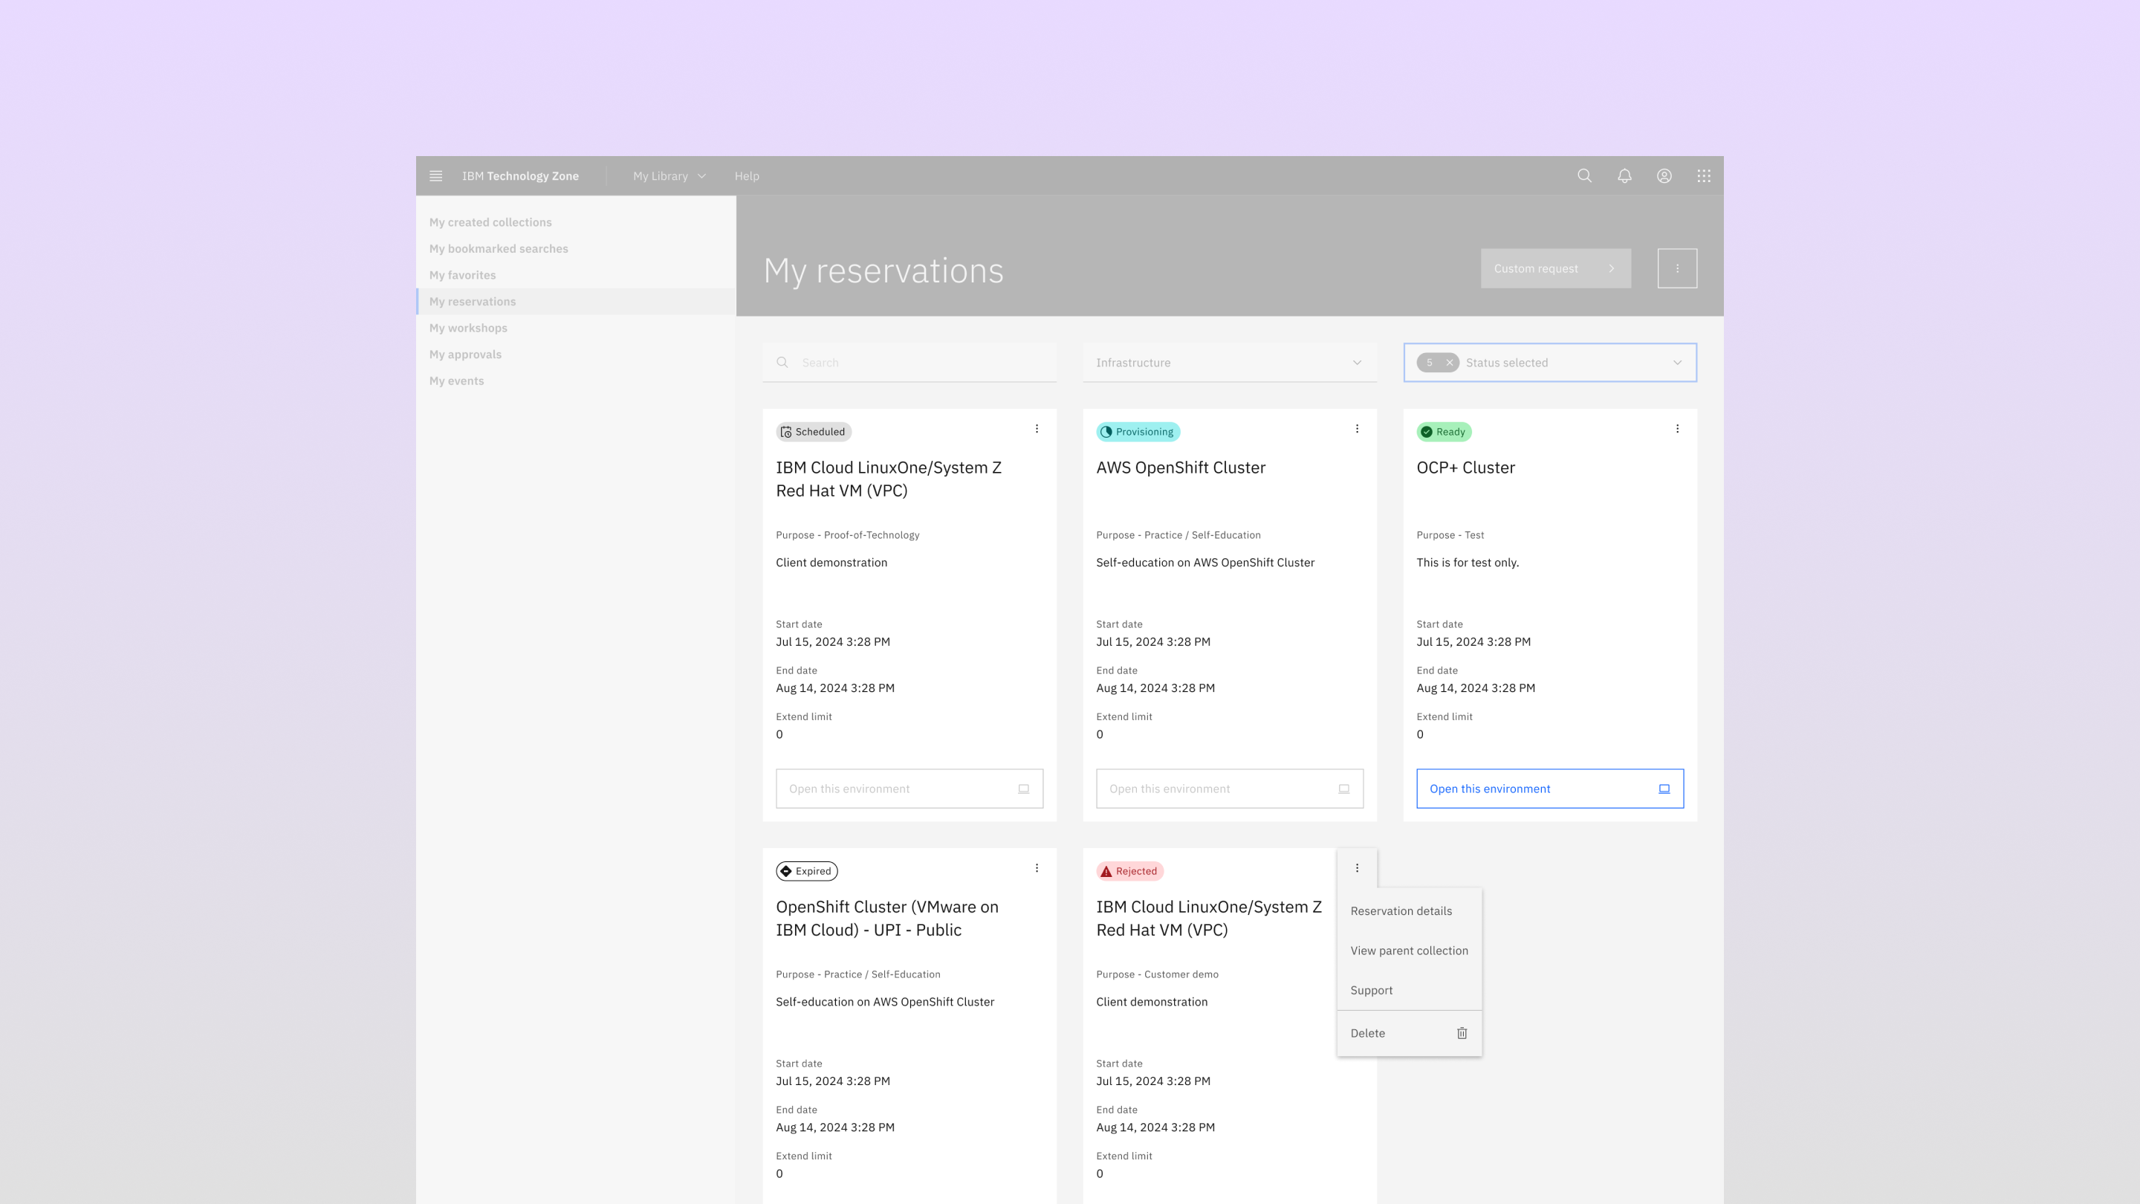Click the AWS OpenShift Cluster card title
This screenshot has height=1204, width=2140.
pos(1181,467)
